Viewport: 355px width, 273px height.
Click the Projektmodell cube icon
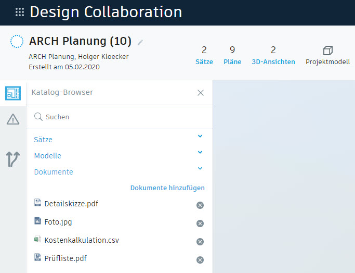tap(327, 51)
